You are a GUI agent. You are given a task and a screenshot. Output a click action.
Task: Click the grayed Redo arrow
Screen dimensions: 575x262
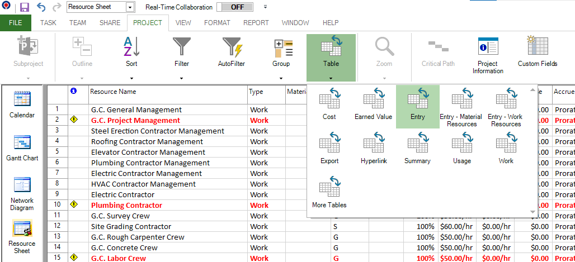tap(57, 7)
